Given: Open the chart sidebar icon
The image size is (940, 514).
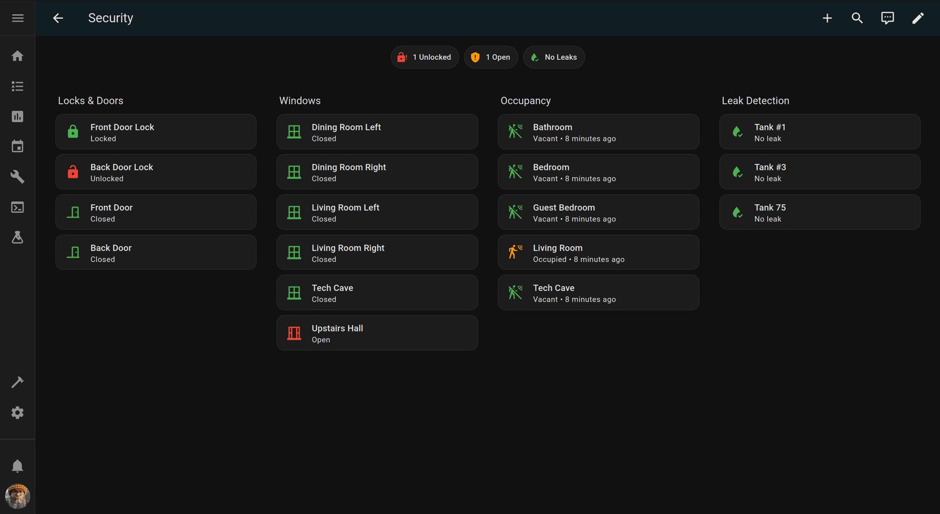Looking at the screenshot, I should [18, 116].
